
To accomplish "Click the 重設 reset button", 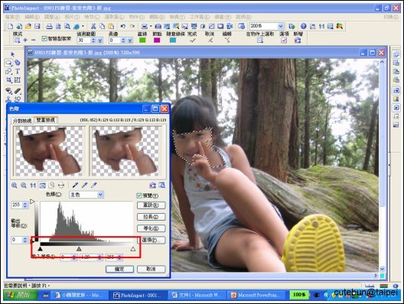I will tap(151, 205).
